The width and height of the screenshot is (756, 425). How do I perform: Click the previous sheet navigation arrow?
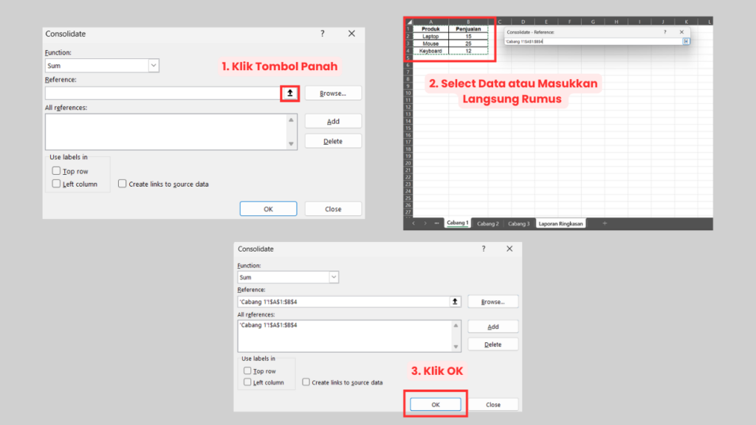tap(413, 224)
